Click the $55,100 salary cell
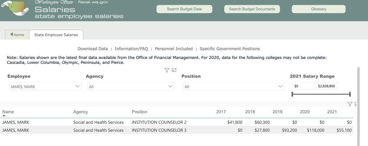 [344, 130]
